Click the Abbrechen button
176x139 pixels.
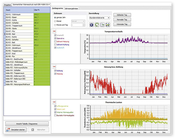[x=38, y=130]
